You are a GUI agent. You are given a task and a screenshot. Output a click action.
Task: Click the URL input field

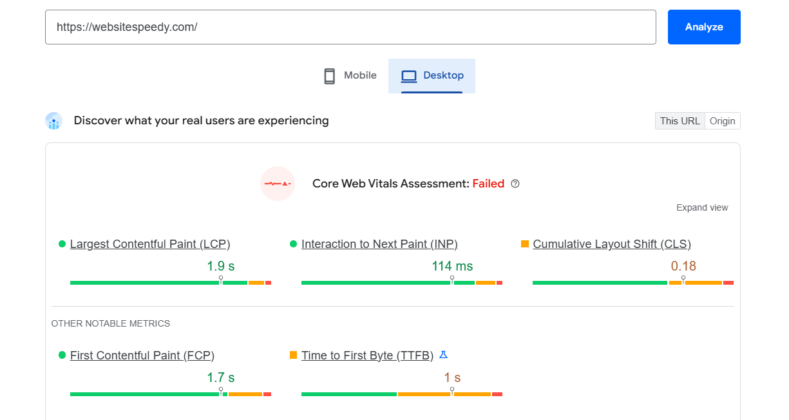[x=350, y=27]
